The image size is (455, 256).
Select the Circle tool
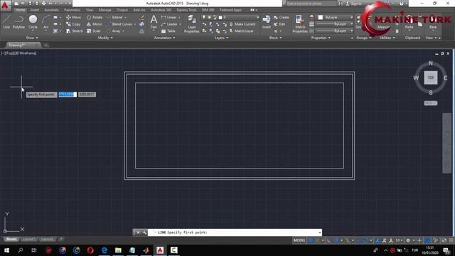click(33, 22)
